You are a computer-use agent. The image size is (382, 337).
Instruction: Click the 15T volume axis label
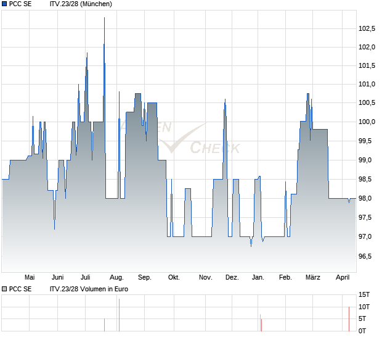365,294
